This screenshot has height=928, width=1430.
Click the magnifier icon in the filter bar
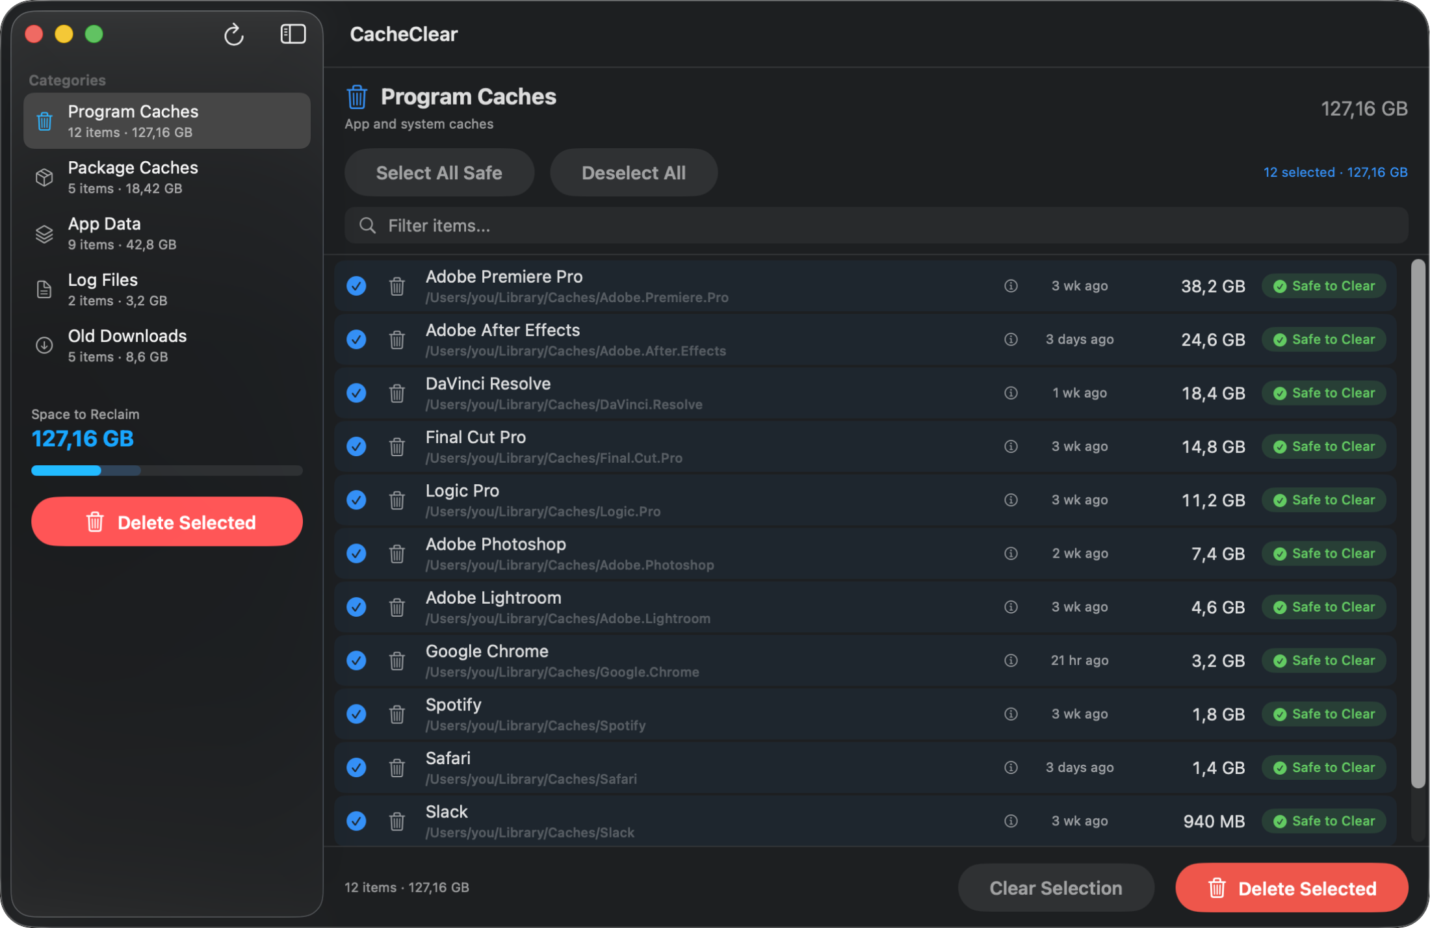[x=367, y=226]
